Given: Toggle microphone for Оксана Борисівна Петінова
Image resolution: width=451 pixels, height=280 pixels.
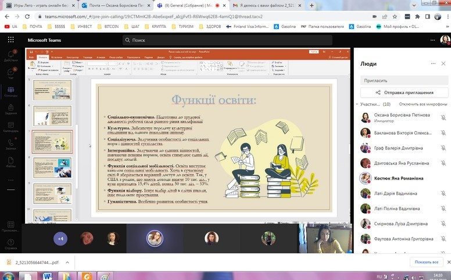Looking at the screenshot, I should tap(443, 117).
